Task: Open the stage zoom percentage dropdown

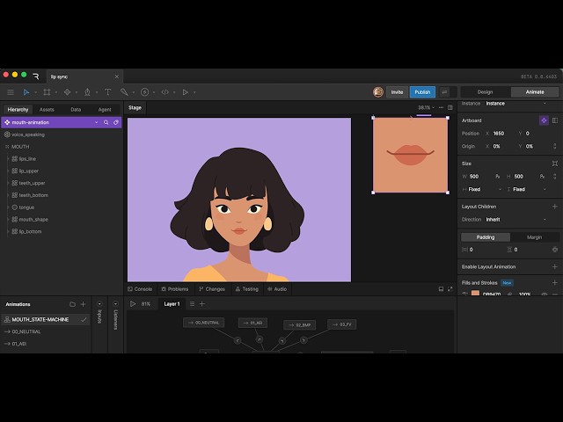Action: [426, 107]
